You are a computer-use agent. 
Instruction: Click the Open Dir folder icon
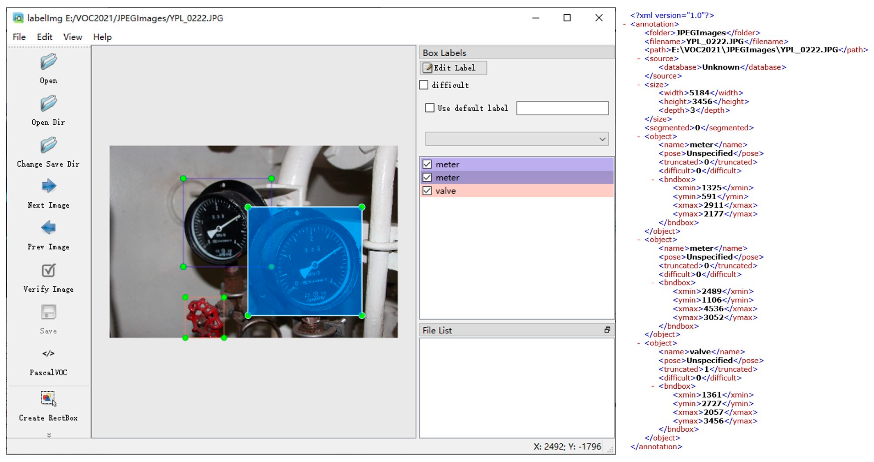48,104
